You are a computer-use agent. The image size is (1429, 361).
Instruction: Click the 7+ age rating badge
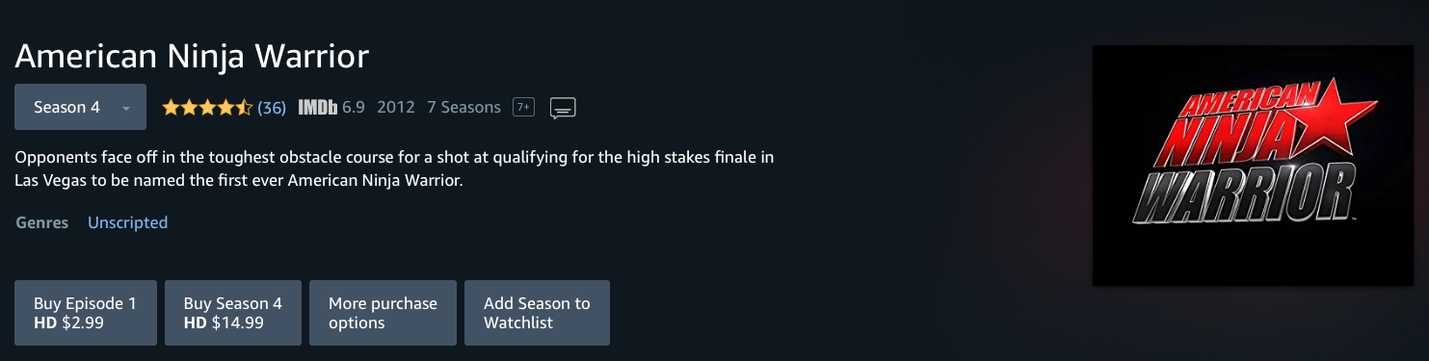point(523,108)
